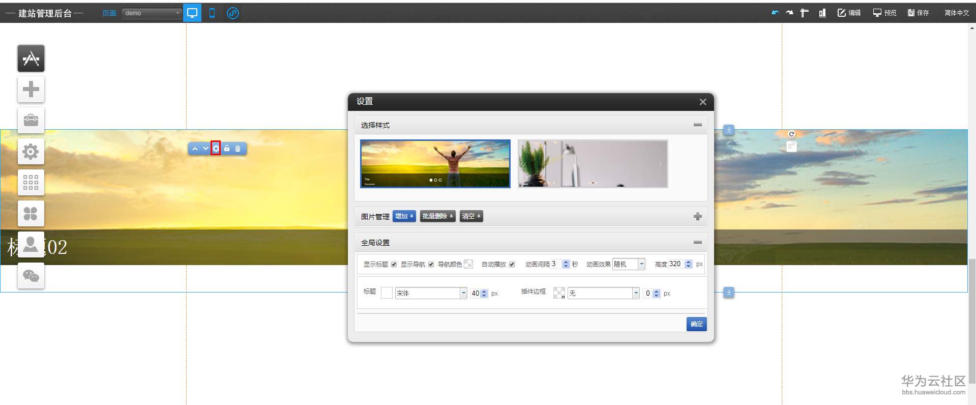Image resolution: width=976 pixels, height=405 pixels.
Task: Open the gear settings in left sidebar
Action: (x=31, y=152)
